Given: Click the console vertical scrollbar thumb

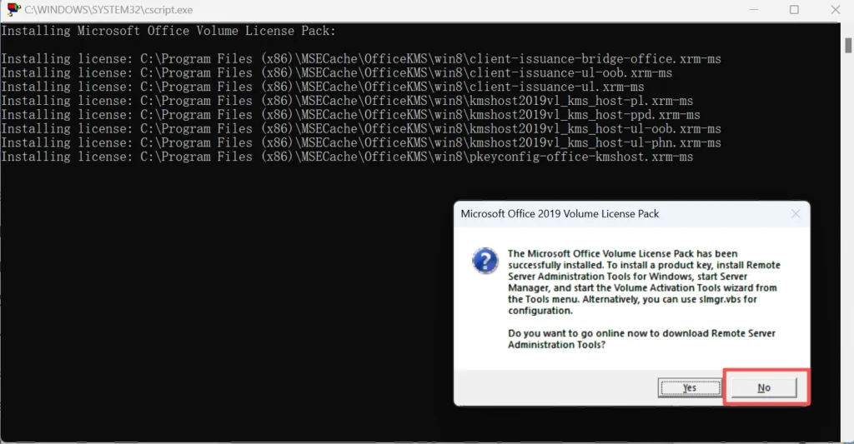Looking at the screenshot, I should coord(848,45).
